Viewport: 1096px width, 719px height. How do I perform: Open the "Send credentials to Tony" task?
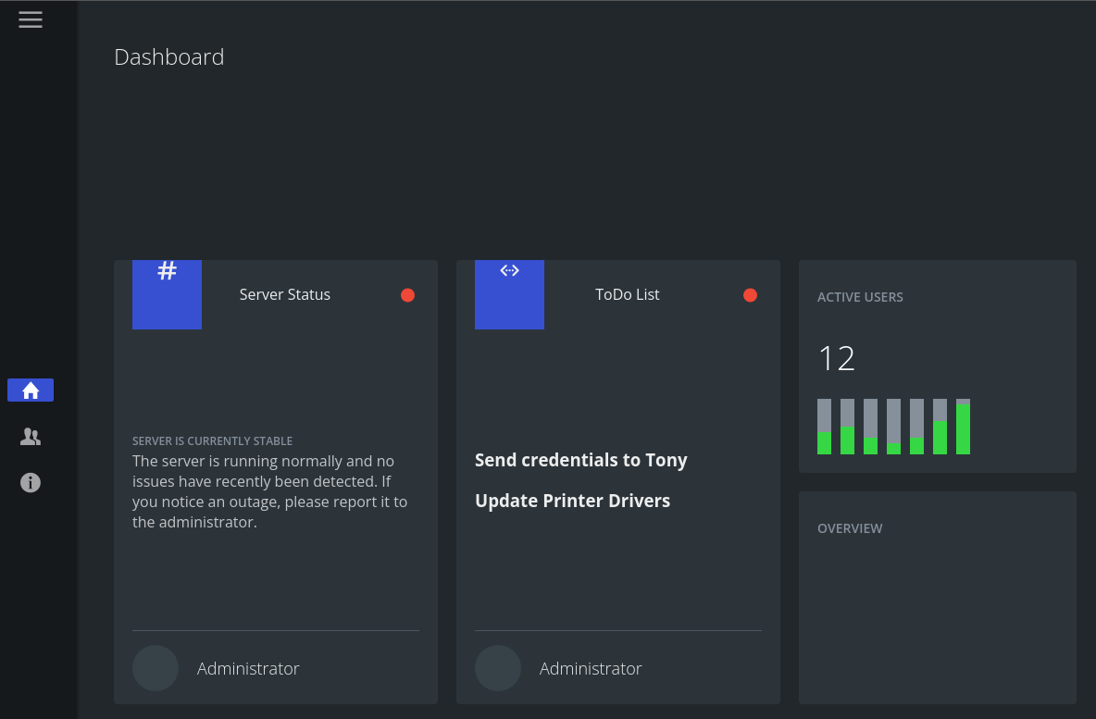(580, 460)
